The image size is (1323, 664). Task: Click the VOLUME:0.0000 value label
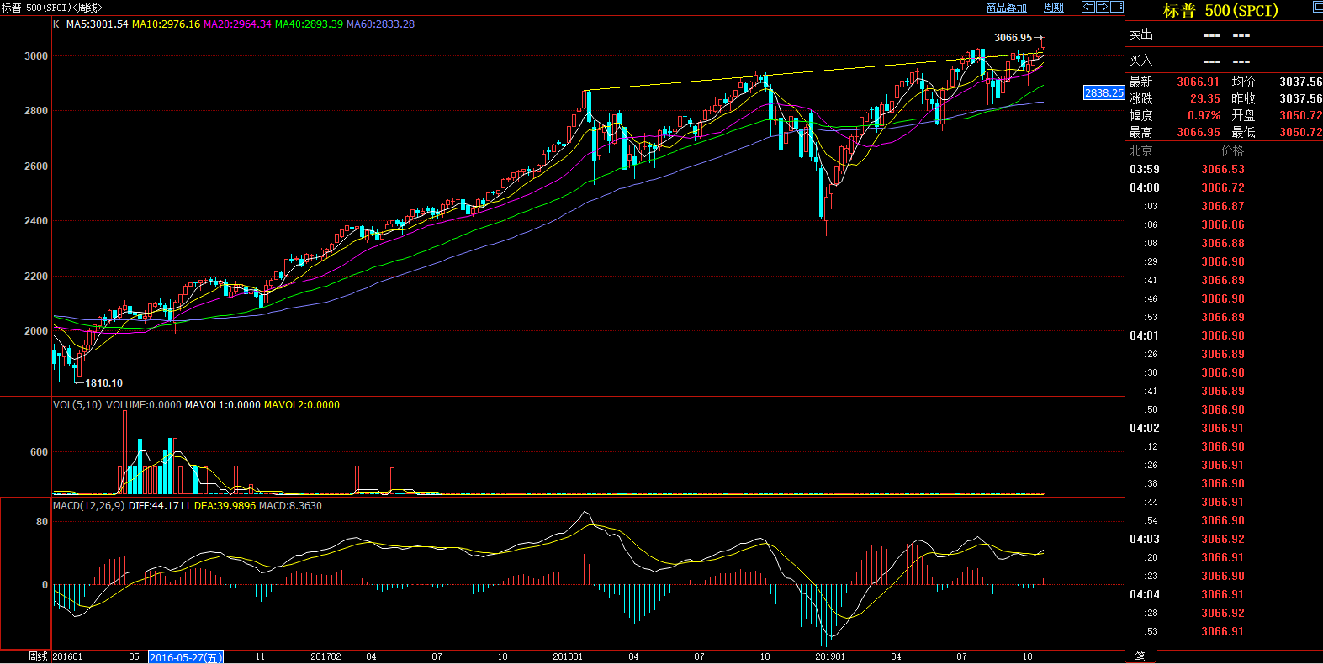click(x=143, y=405)
